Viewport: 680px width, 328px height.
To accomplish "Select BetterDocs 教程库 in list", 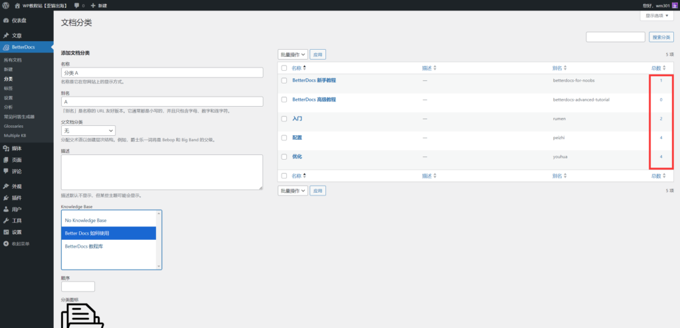I will [108, 246].
